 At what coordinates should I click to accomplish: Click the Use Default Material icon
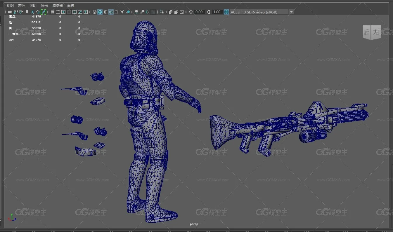(105, 12)
